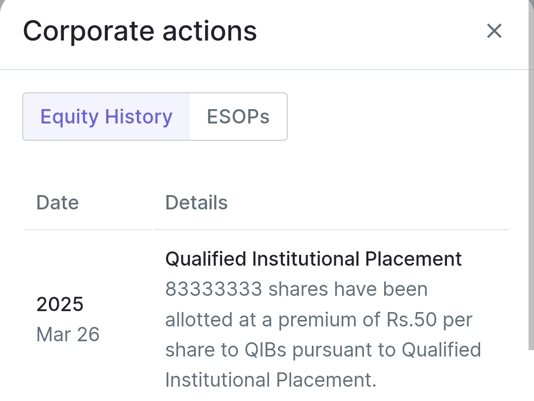
Task: Select the Equity History tab
Action: coord(106,117)
